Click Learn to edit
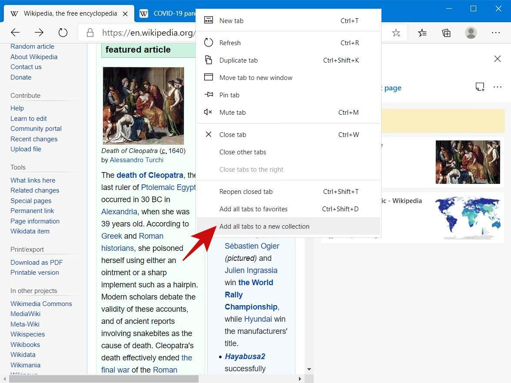The image size is (511, 383). tap(29, 118)
